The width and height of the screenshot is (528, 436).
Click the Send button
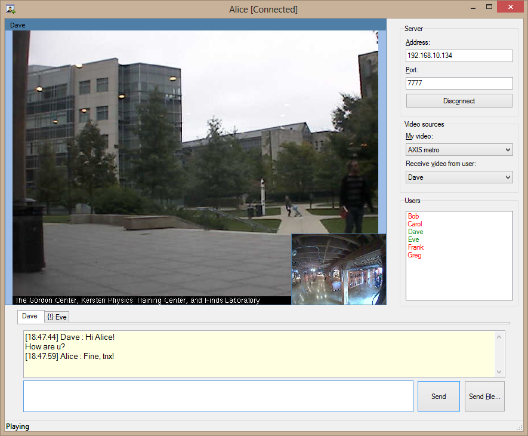click(x=439, y=397)
